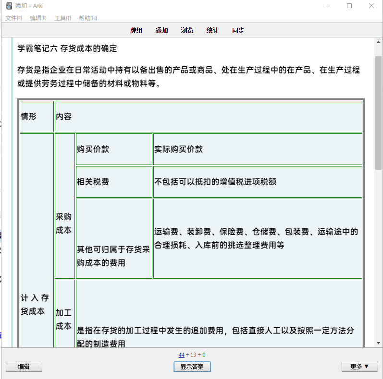
Task: Click the 计入存货成本 cell
Action: point(37,240)
